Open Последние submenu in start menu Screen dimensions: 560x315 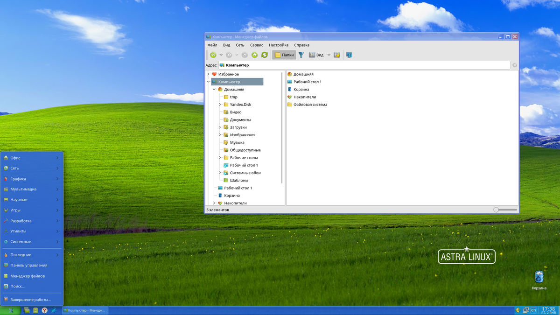[x=31, y=255]
